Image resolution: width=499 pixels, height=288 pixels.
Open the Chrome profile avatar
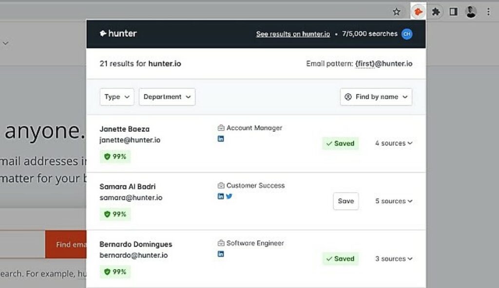pos(471,12)
